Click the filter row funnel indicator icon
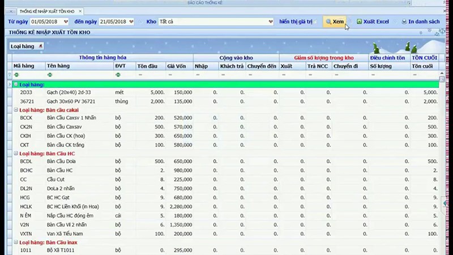 tap(10, 75)
